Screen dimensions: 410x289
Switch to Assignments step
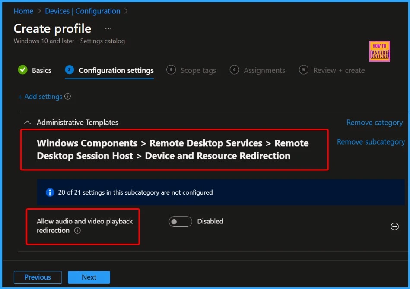(x=264, y=70)
